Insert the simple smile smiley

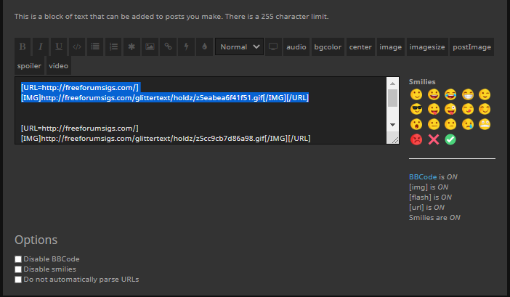click(x=416, y=94)
